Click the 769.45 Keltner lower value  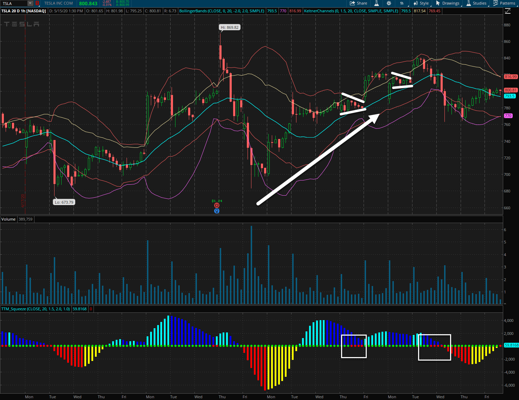(435, 11)
